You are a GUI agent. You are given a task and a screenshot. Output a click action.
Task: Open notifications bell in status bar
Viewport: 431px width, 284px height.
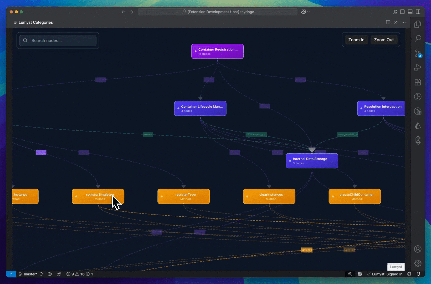[418, 274]
